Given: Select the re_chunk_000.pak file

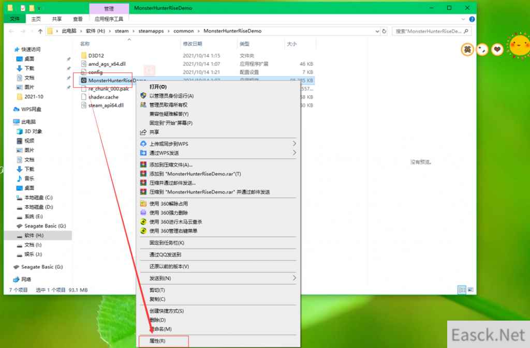Looking at the screenshot, I should click(109, 89).
